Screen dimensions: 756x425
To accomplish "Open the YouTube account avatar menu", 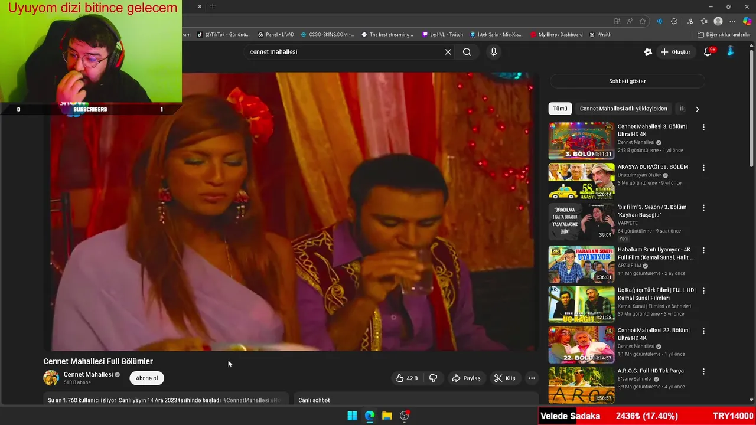I will point(731,52).
